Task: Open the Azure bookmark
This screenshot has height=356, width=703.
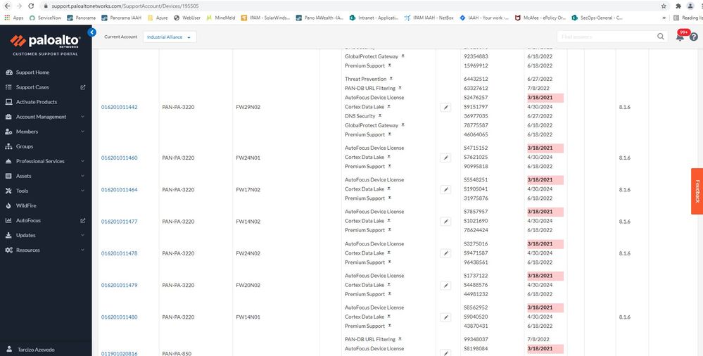Action: point(158,18)
